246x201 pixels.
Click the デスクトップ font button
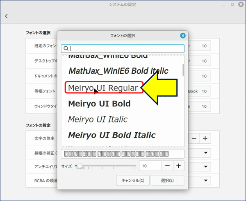[x=200, y=61]
